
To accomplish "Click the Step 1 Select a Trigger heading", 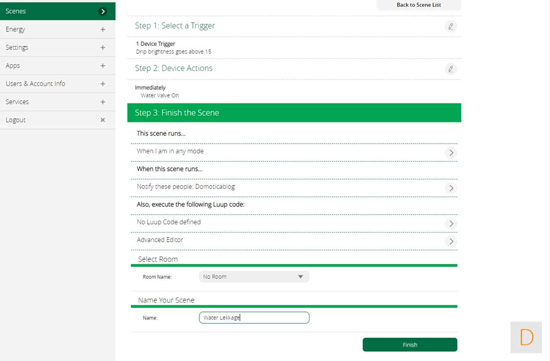I will pos(175,26).
